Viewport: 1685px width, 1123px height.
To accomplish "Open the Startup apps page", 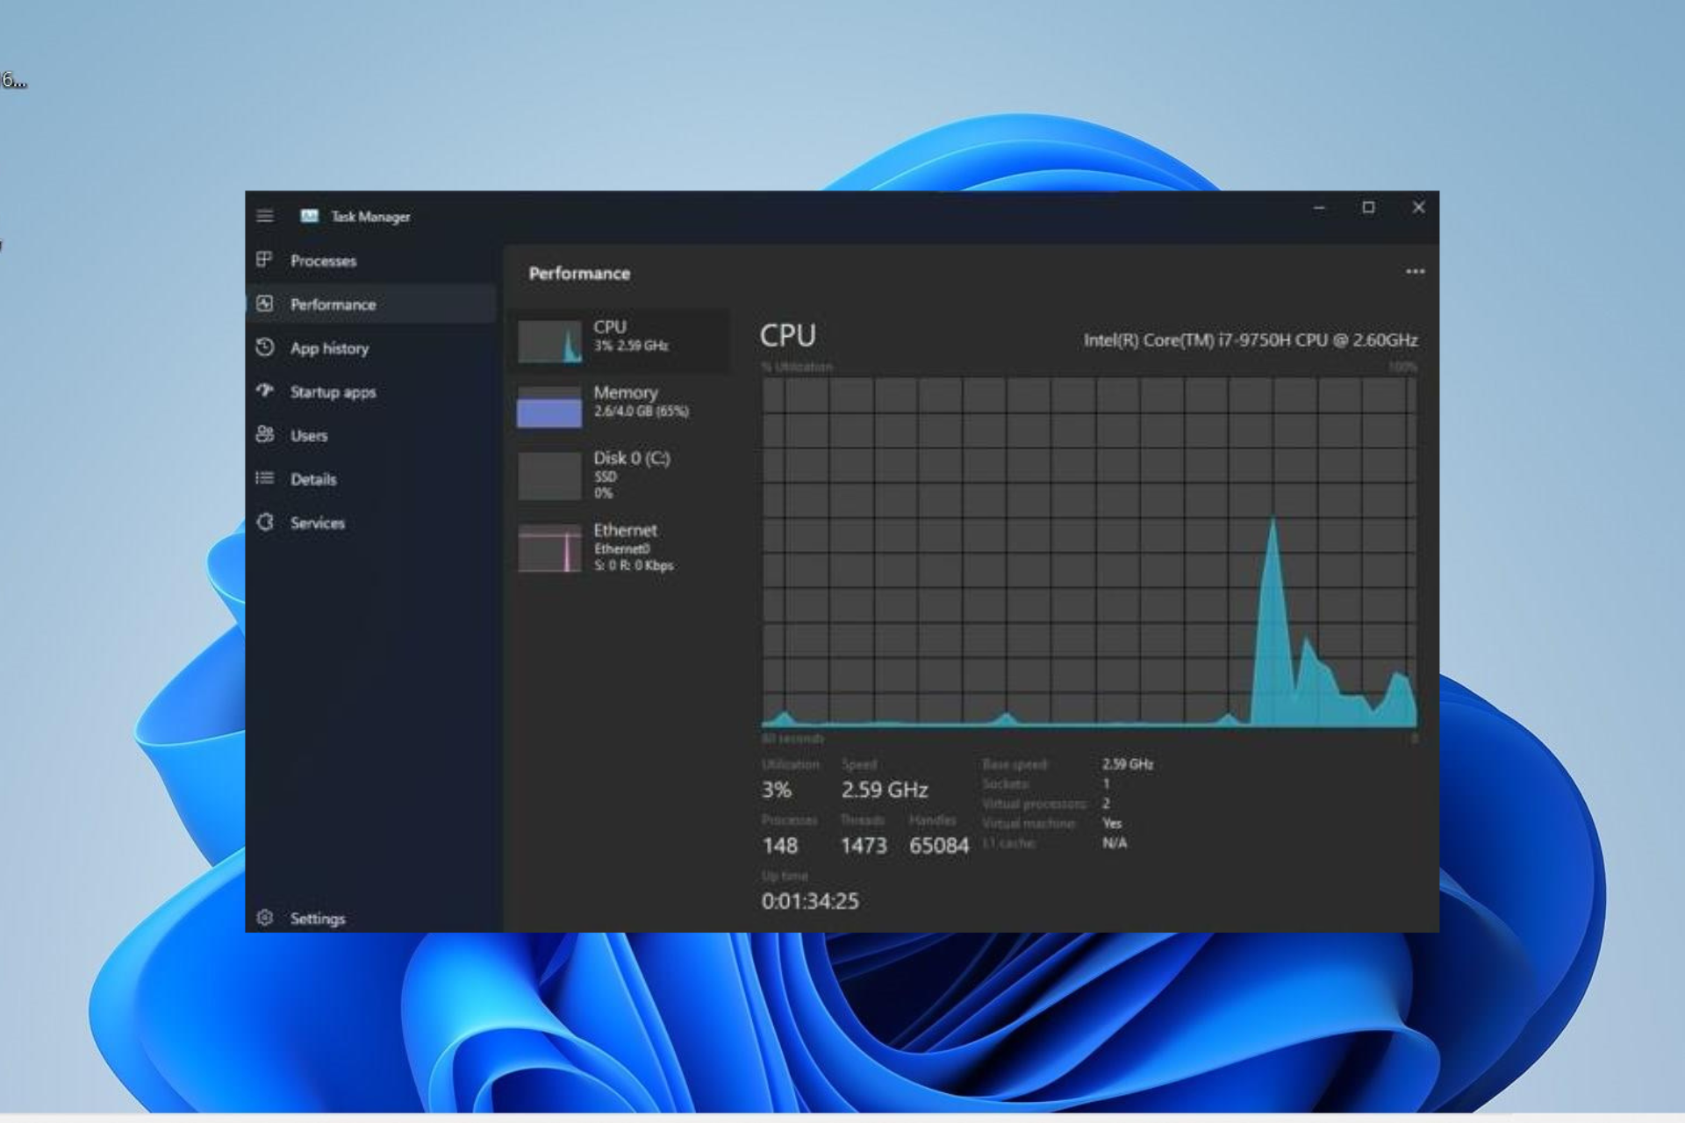I will [333, 392].
